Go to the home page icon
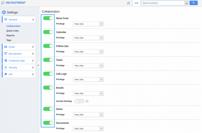This screenshot has width=202, height=133. click(128, 3)
